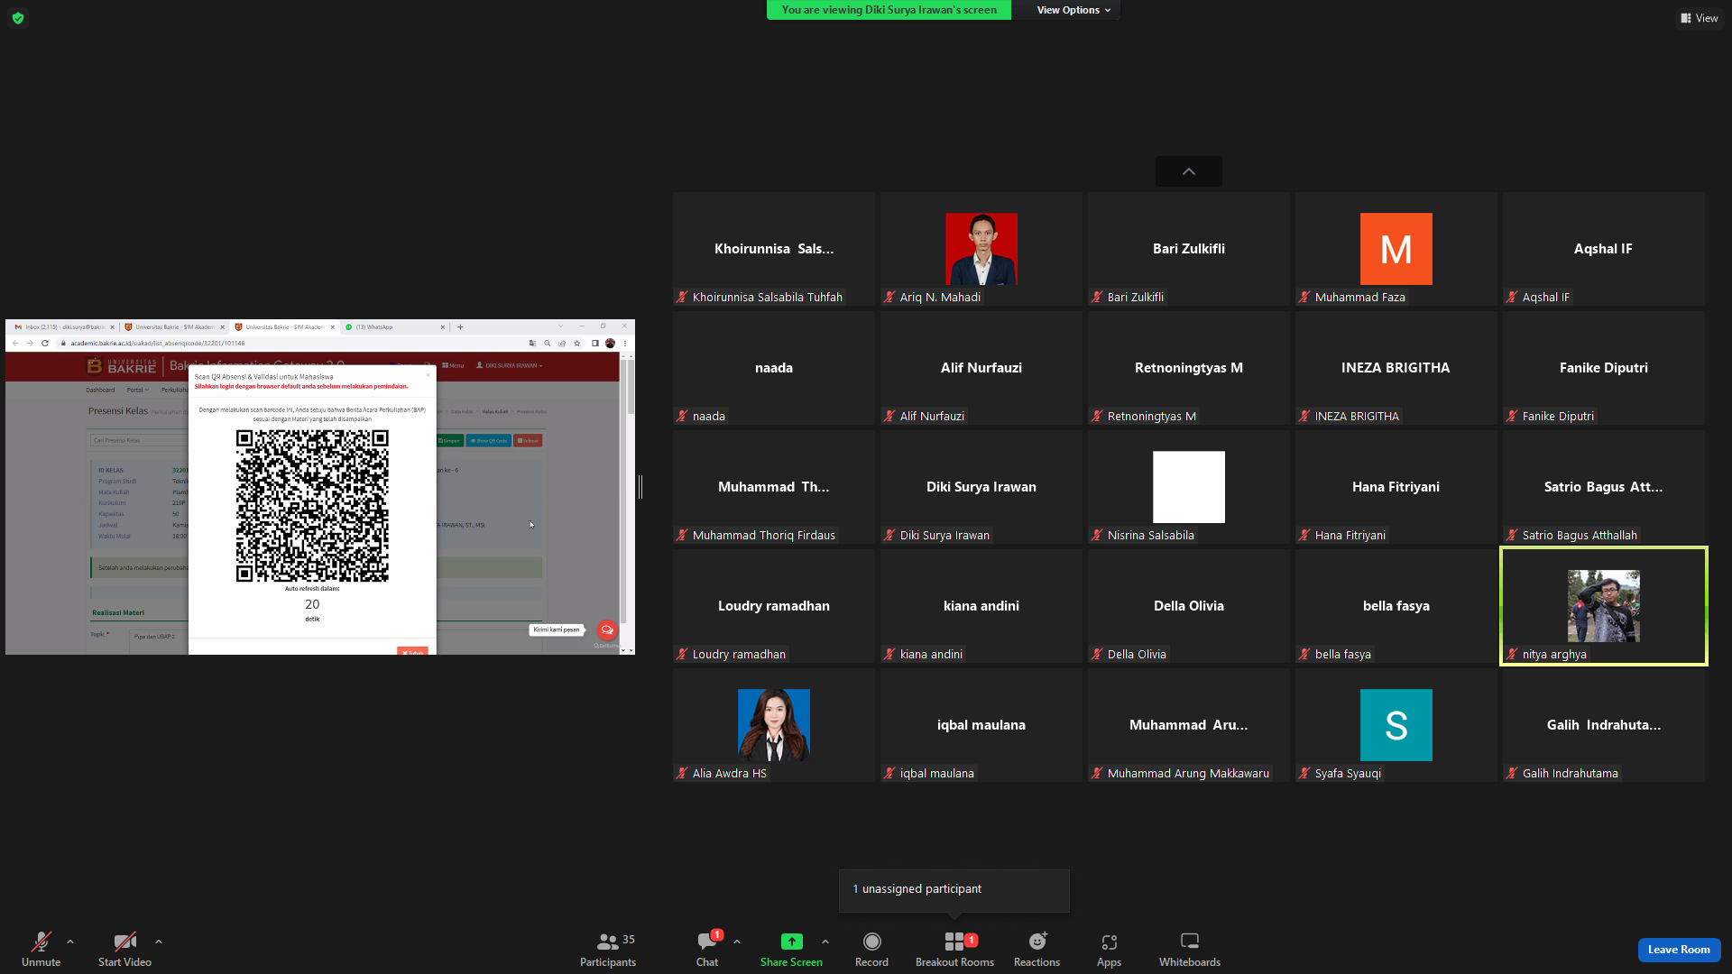Open a new browser tab
The height and width of the screenshot is (974, 1732).
pyautogui.click(x=460, y=327)
